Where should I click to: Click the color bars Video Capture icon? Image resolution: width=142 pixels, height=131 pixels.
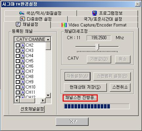point(64,25)
